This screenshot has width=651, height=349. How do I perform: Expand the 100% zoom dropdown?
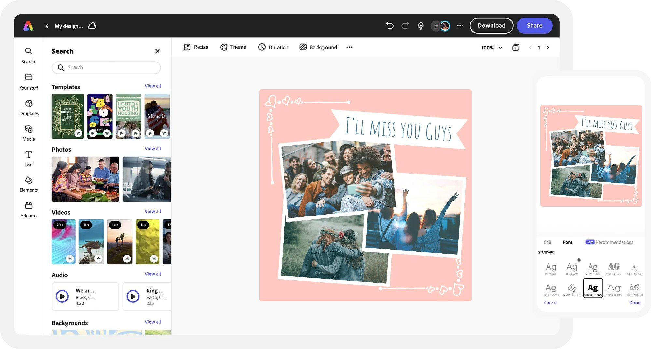(492, 48)
